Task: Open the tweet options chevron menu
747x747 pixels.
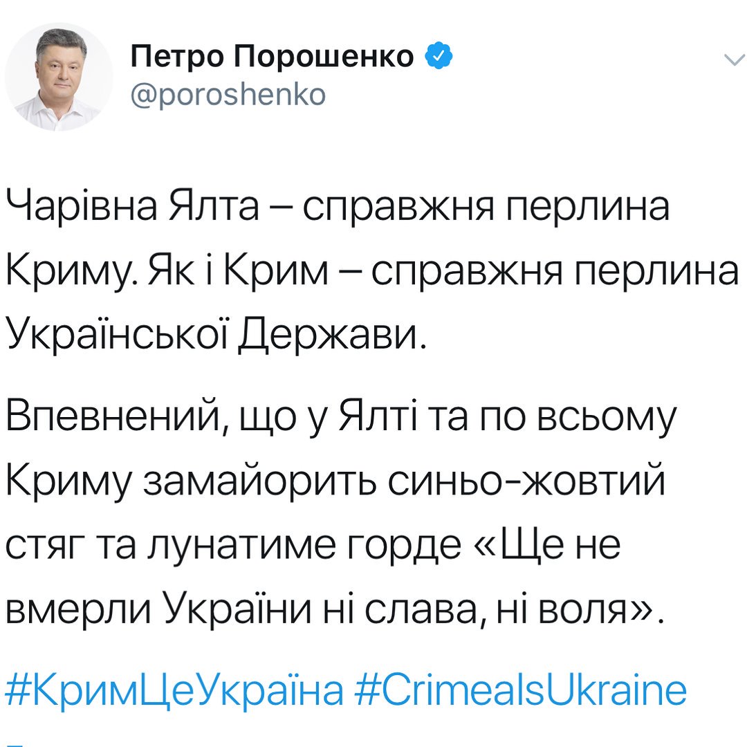Action: [x=732, y=60]
